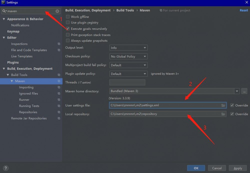Open Remote Jar Repositories page

pyautogui.click(x=29, y=118)
